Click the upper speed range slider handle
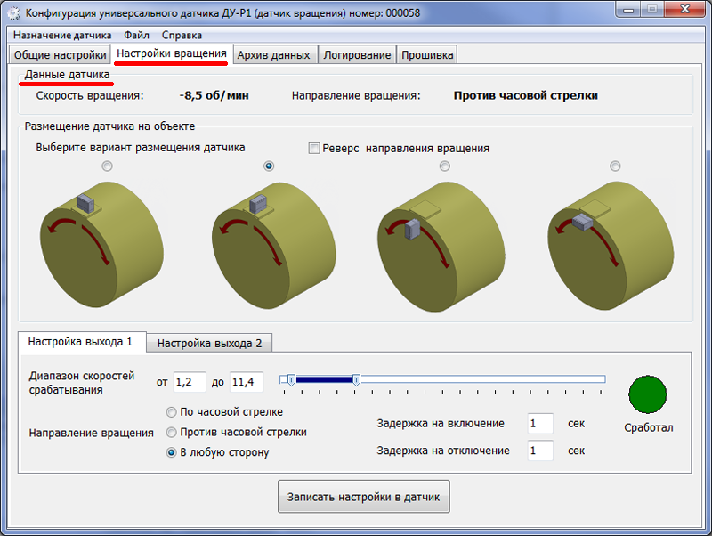The image size is (712, 536). pyautogui.click(x=357, y=380)
